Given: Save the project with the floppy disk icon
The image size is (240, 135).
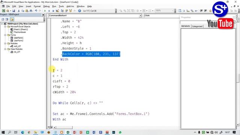Looking at the screenshot, I should tap(13, 11).
